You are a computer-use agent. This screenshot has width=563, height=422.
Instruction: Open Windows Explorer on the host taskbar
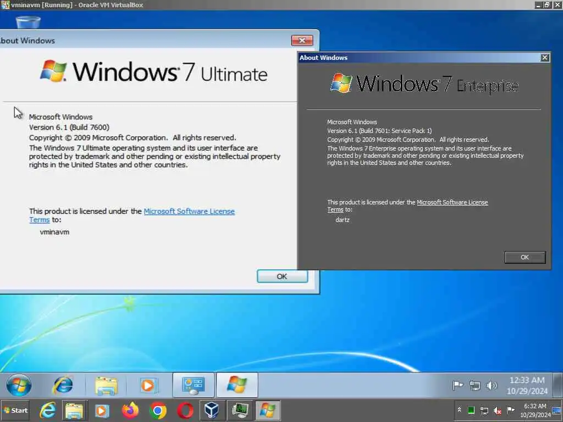click(x=74, y=410)
